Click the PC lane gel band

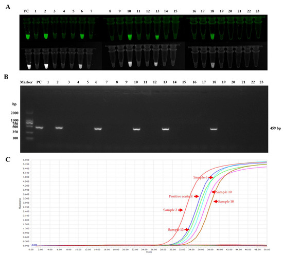(39, 128)
